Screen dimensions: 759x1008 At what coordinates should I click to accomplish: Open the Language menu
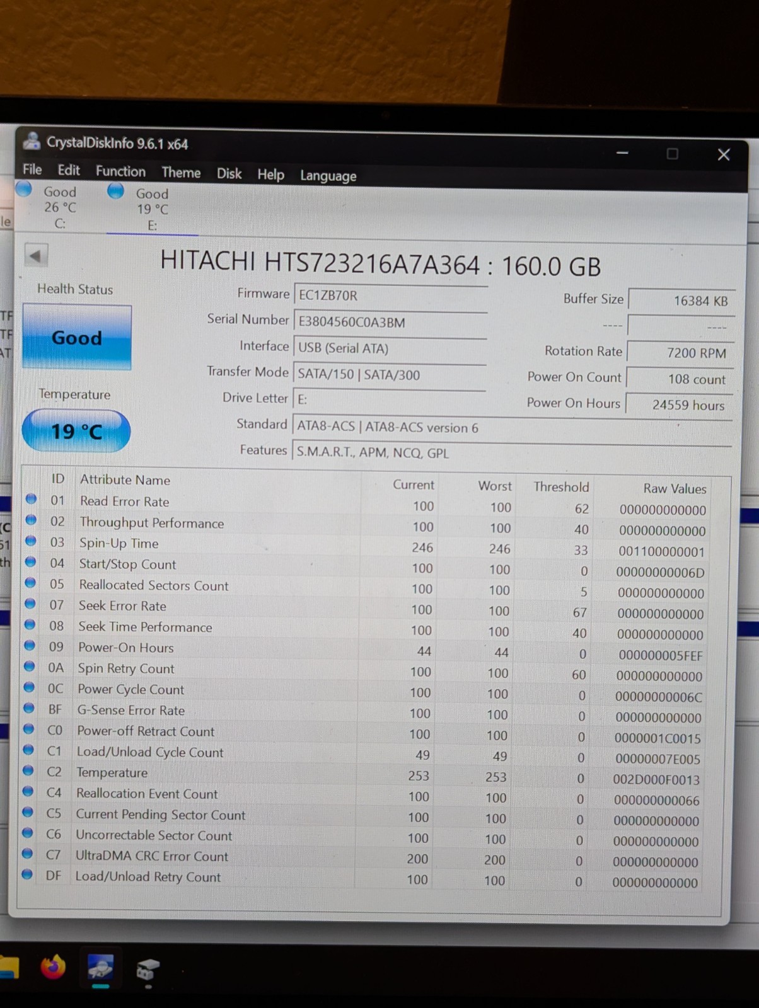point(328,176)
